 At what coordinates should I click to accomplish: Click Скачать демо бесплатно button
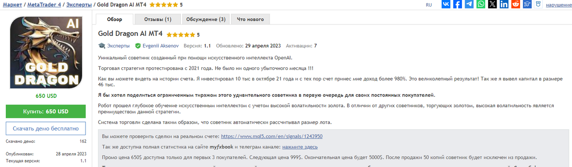[46, 128]
